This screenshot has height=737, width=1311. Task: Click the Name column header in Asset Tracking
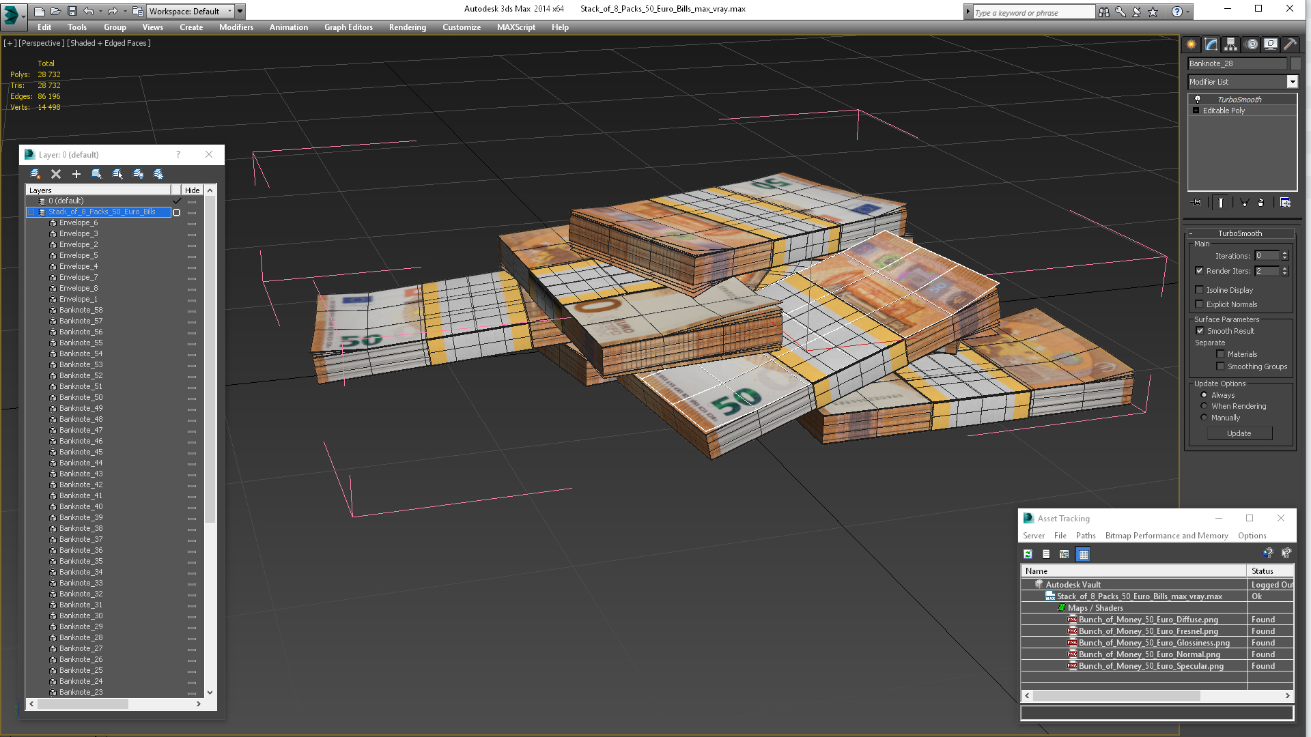point(1133,571)
